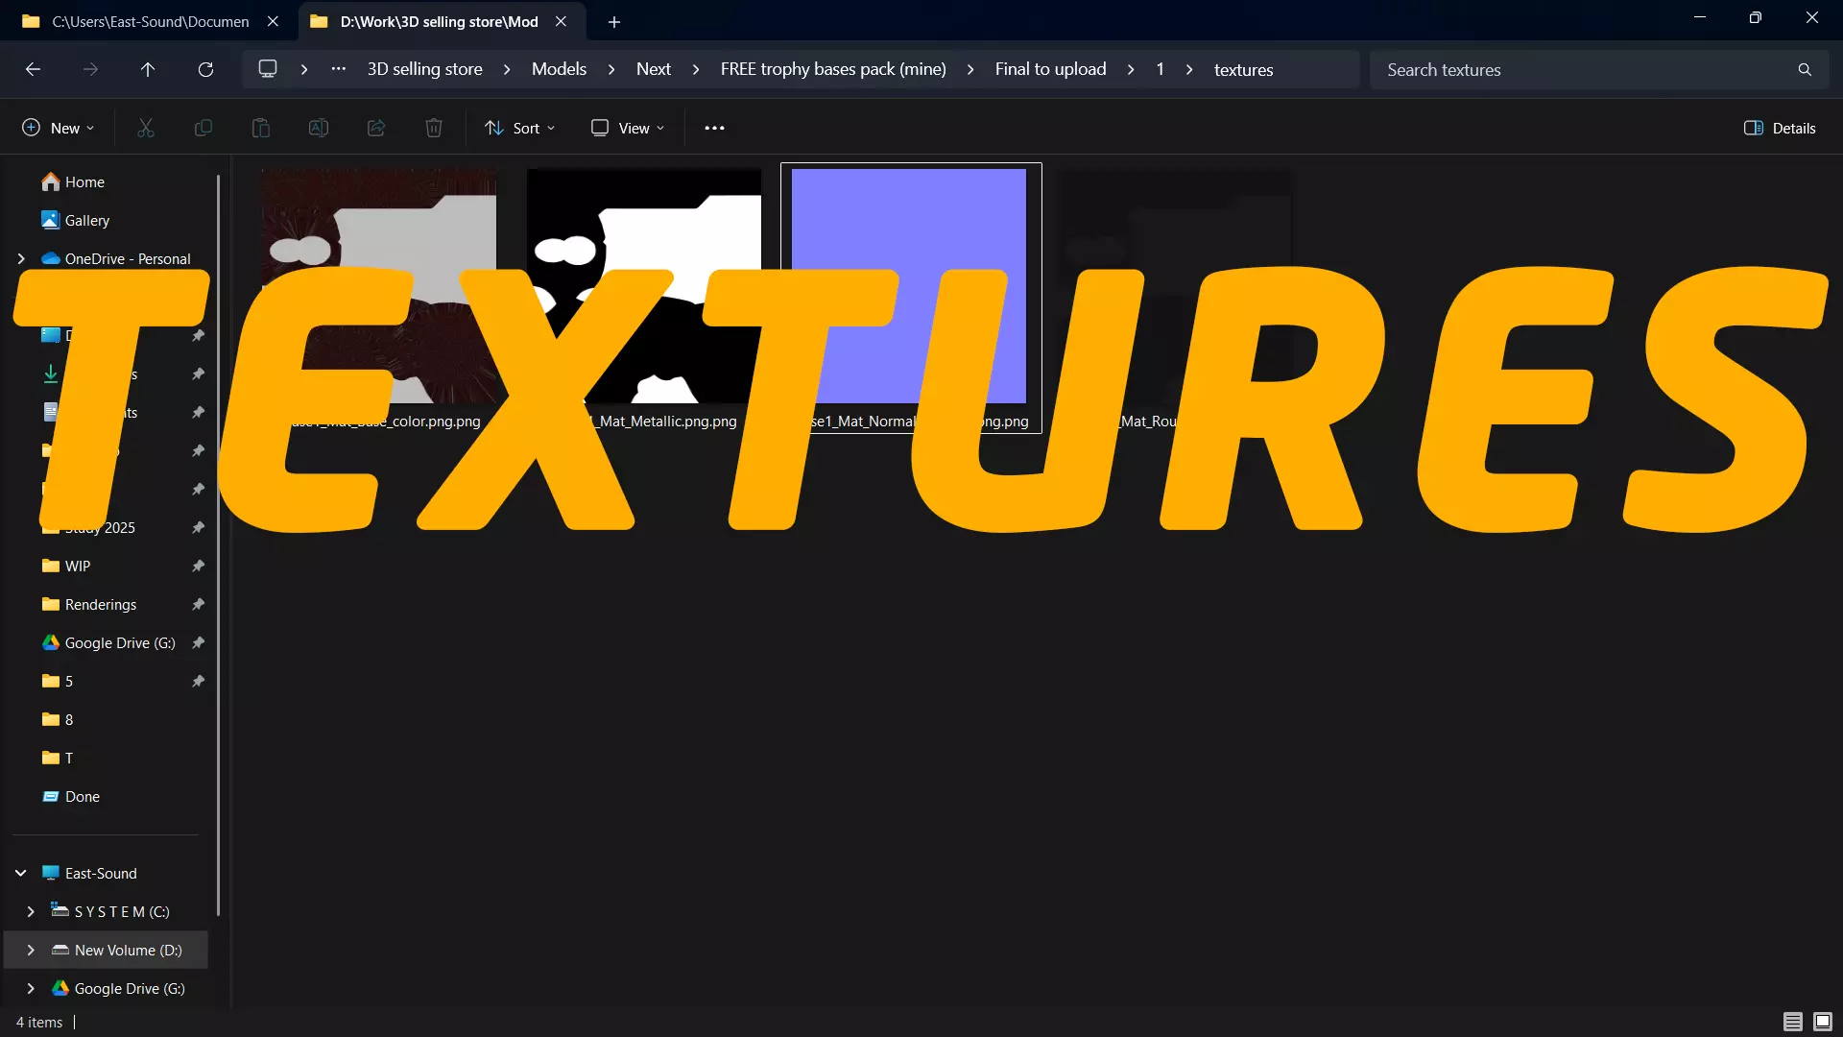Click the Share icon in the toolbar

click(x=376, y=128)
